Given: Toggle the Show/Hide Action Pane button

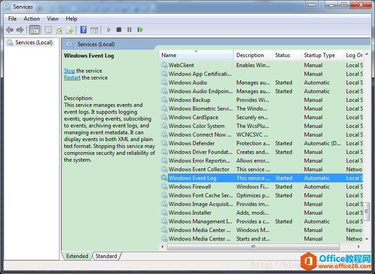Looking at the screenshot, I should 94,30.
